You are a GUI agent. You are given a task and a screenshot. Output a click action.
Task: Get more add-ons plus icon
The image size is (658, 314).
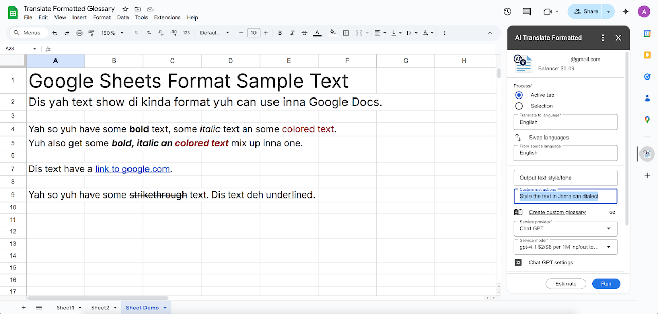tap(647, 175)
